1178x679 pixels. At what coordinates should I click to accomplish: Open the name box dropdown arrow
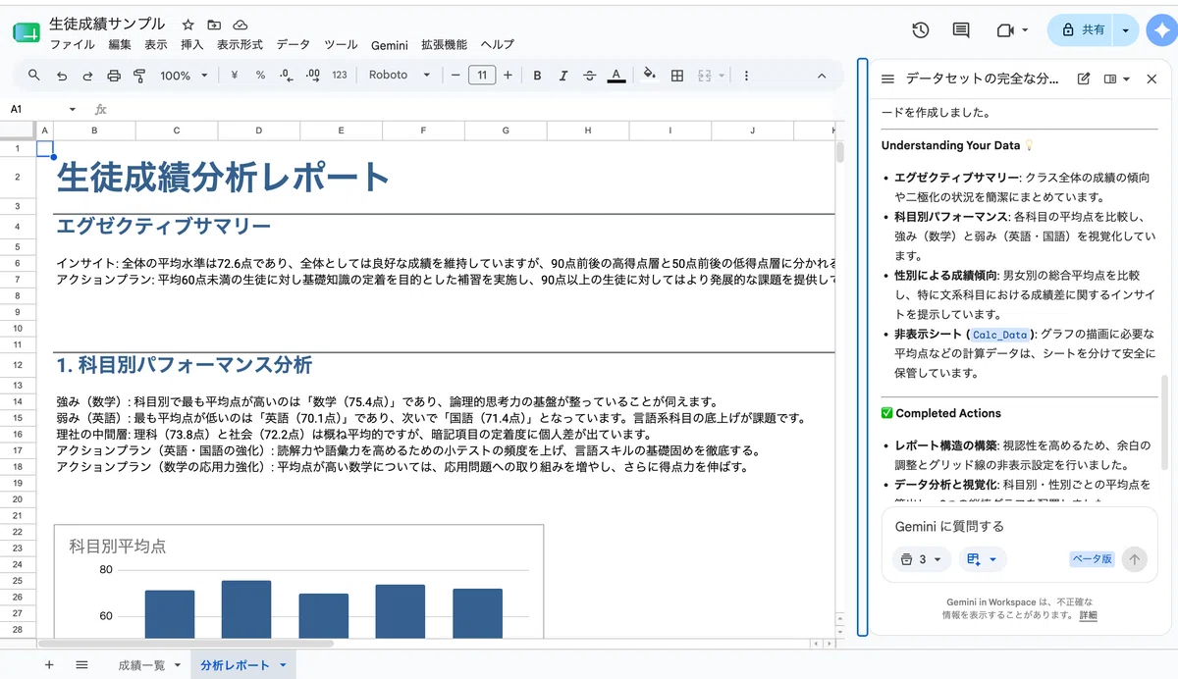[x=72, y=110]
